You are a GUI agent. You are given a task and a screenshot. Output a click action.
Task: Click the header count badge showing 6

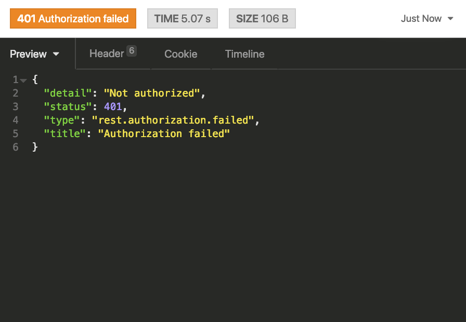coord(132,51)
